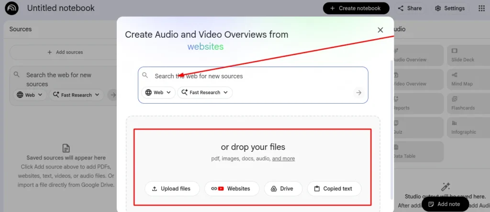Expand Fast Research dropdown in Sources panel
This screenshot has height=212, width=490.
(76, 95)
